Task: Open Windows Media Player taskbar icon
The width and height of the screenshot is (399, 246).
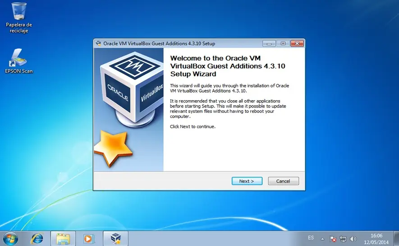Action: (88, 239)
